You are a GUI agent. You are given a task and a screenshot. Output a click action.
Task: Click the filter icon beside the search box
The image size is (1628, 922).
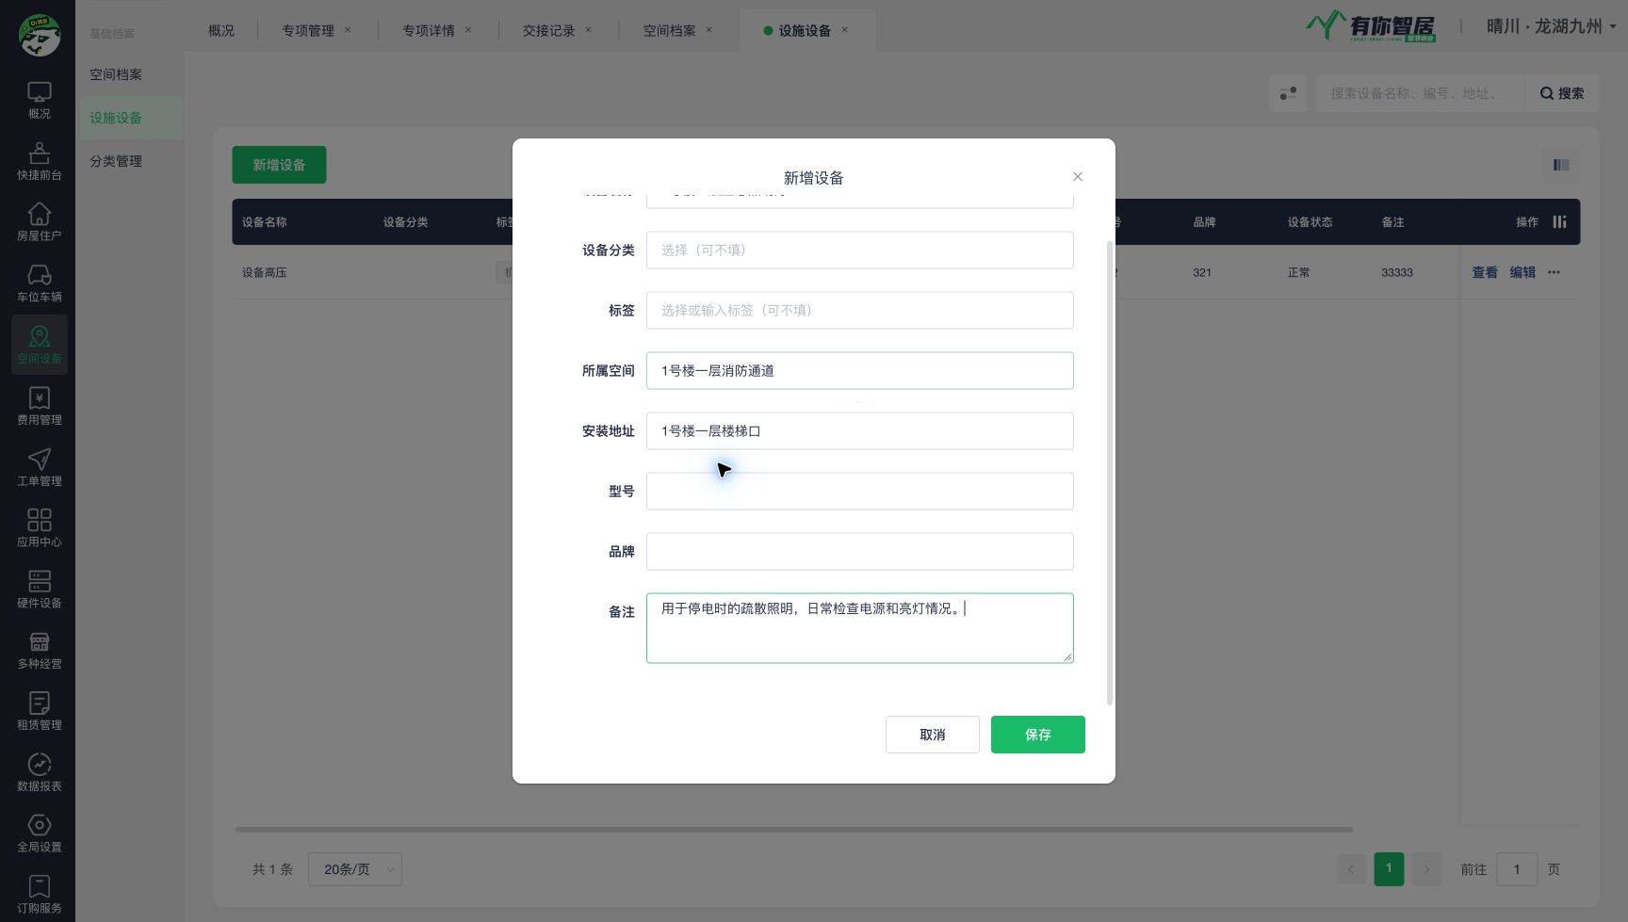coord(1288,93)
